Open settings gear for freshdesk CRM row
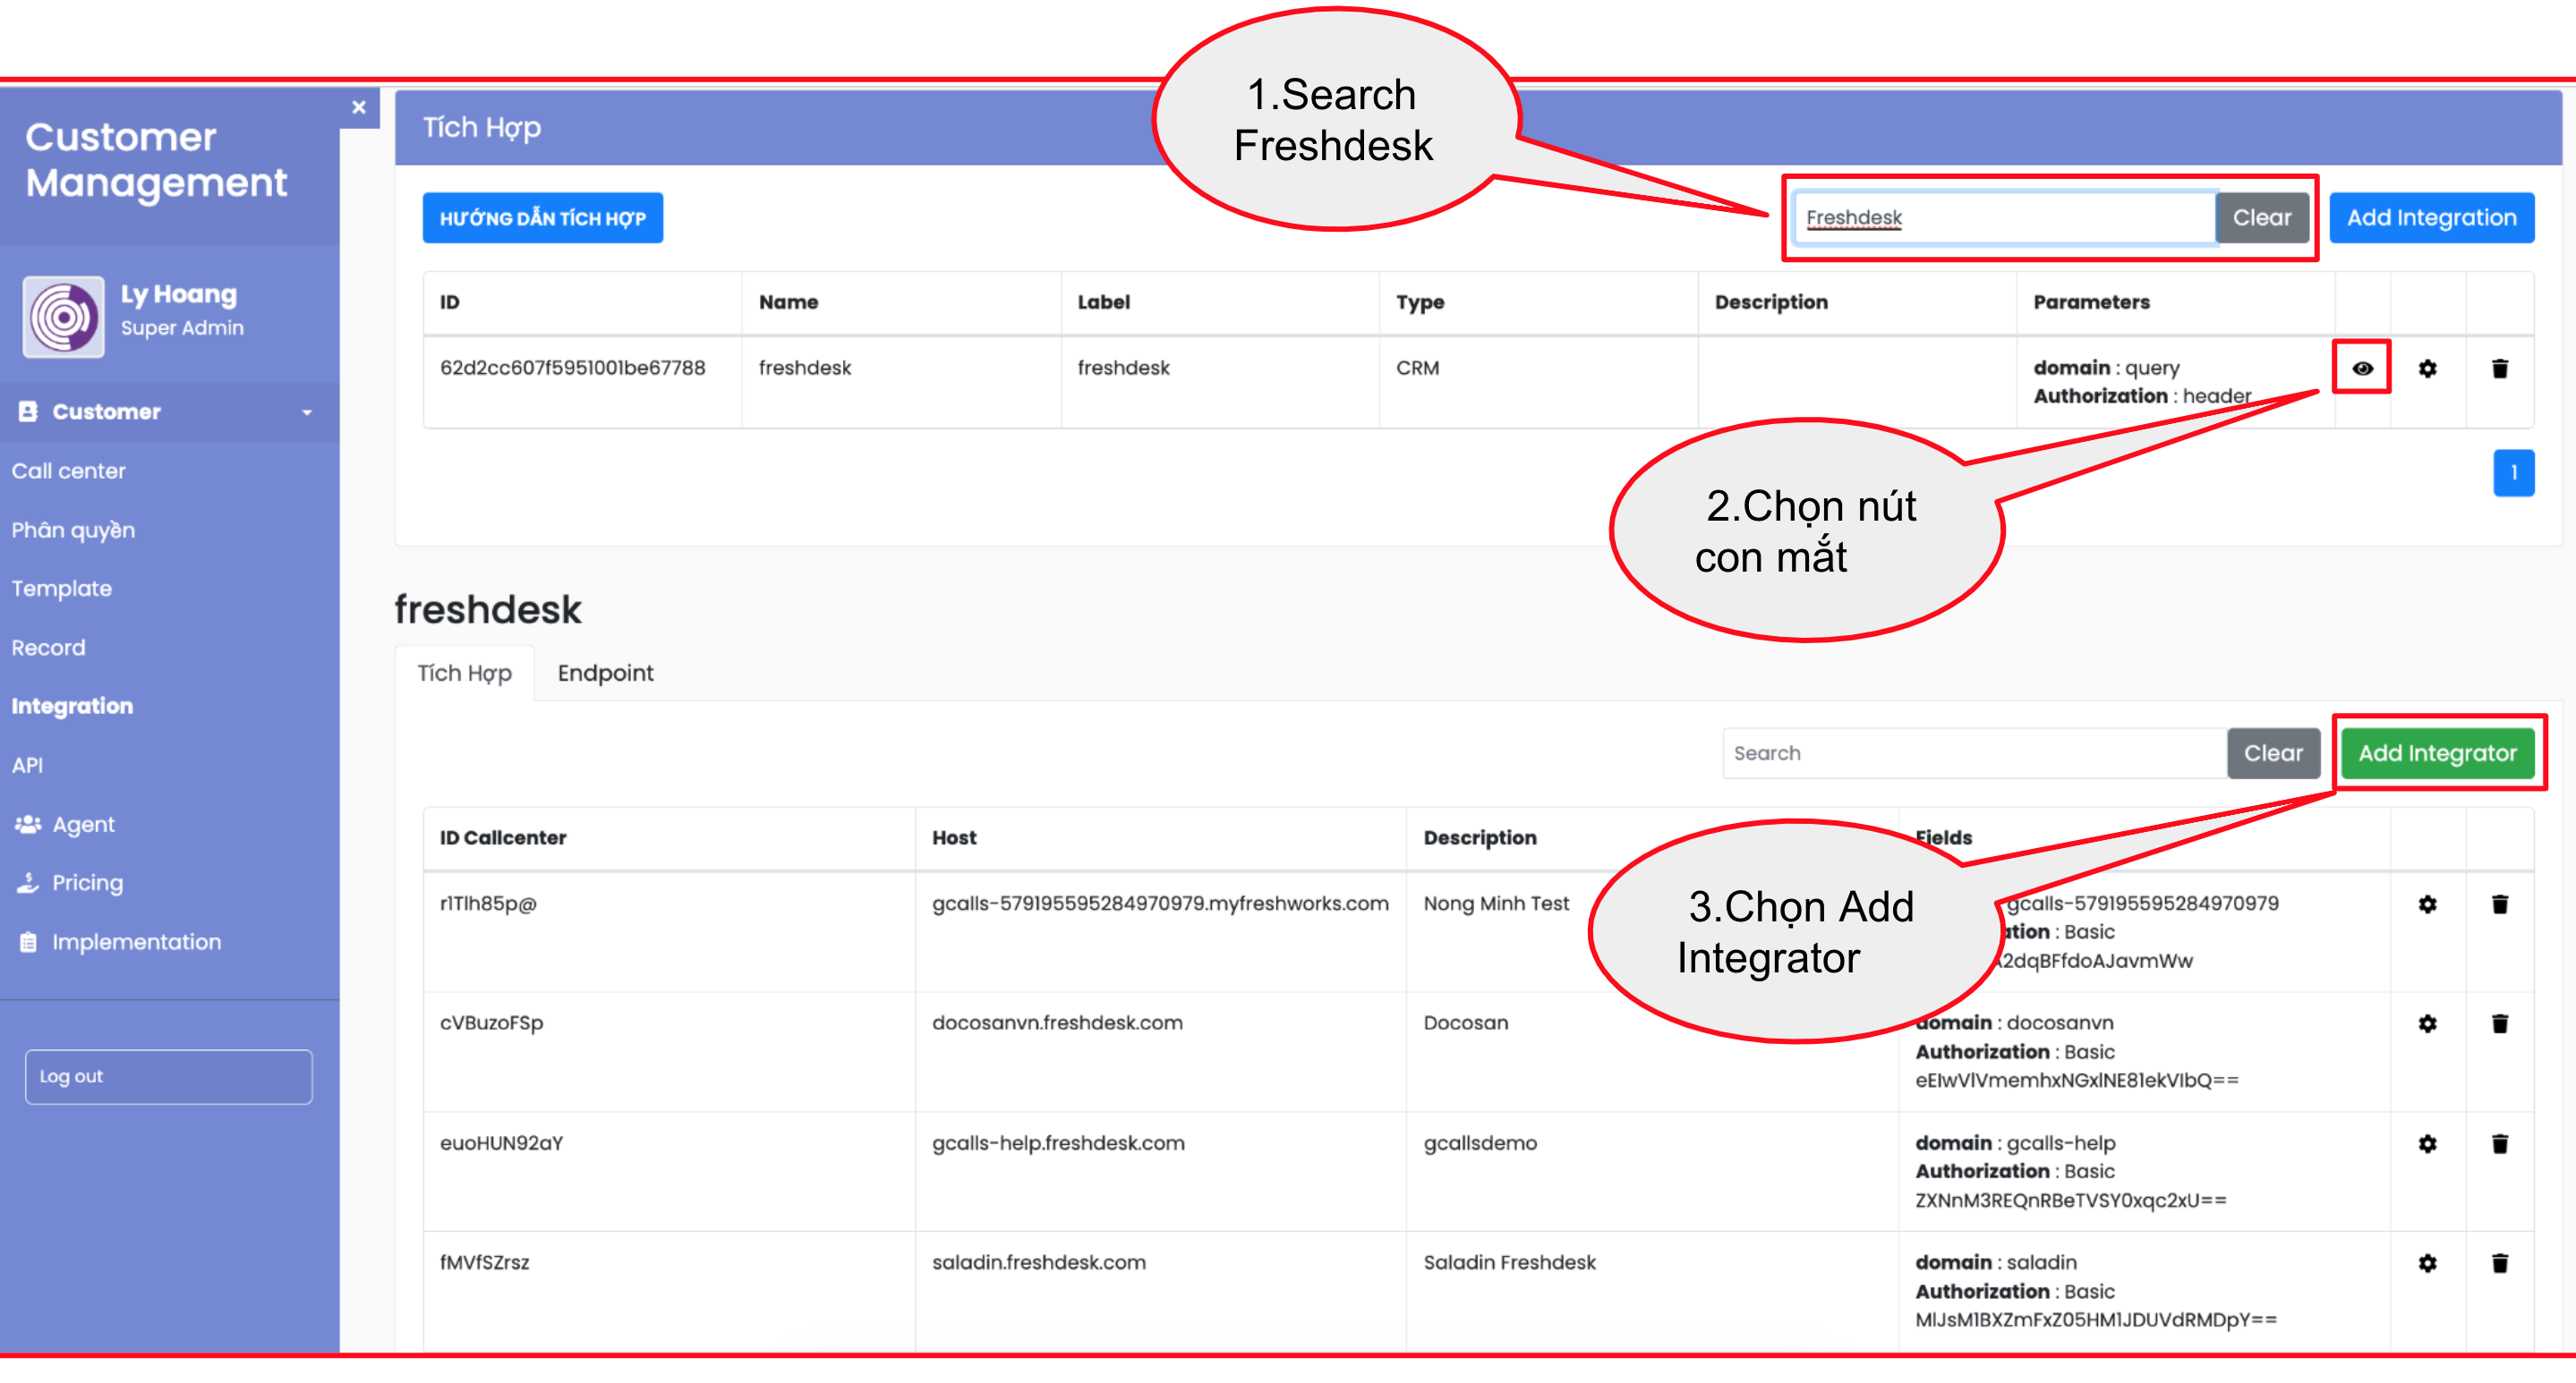The height and width of the screenshot is (1383, 2576). 2427,368
